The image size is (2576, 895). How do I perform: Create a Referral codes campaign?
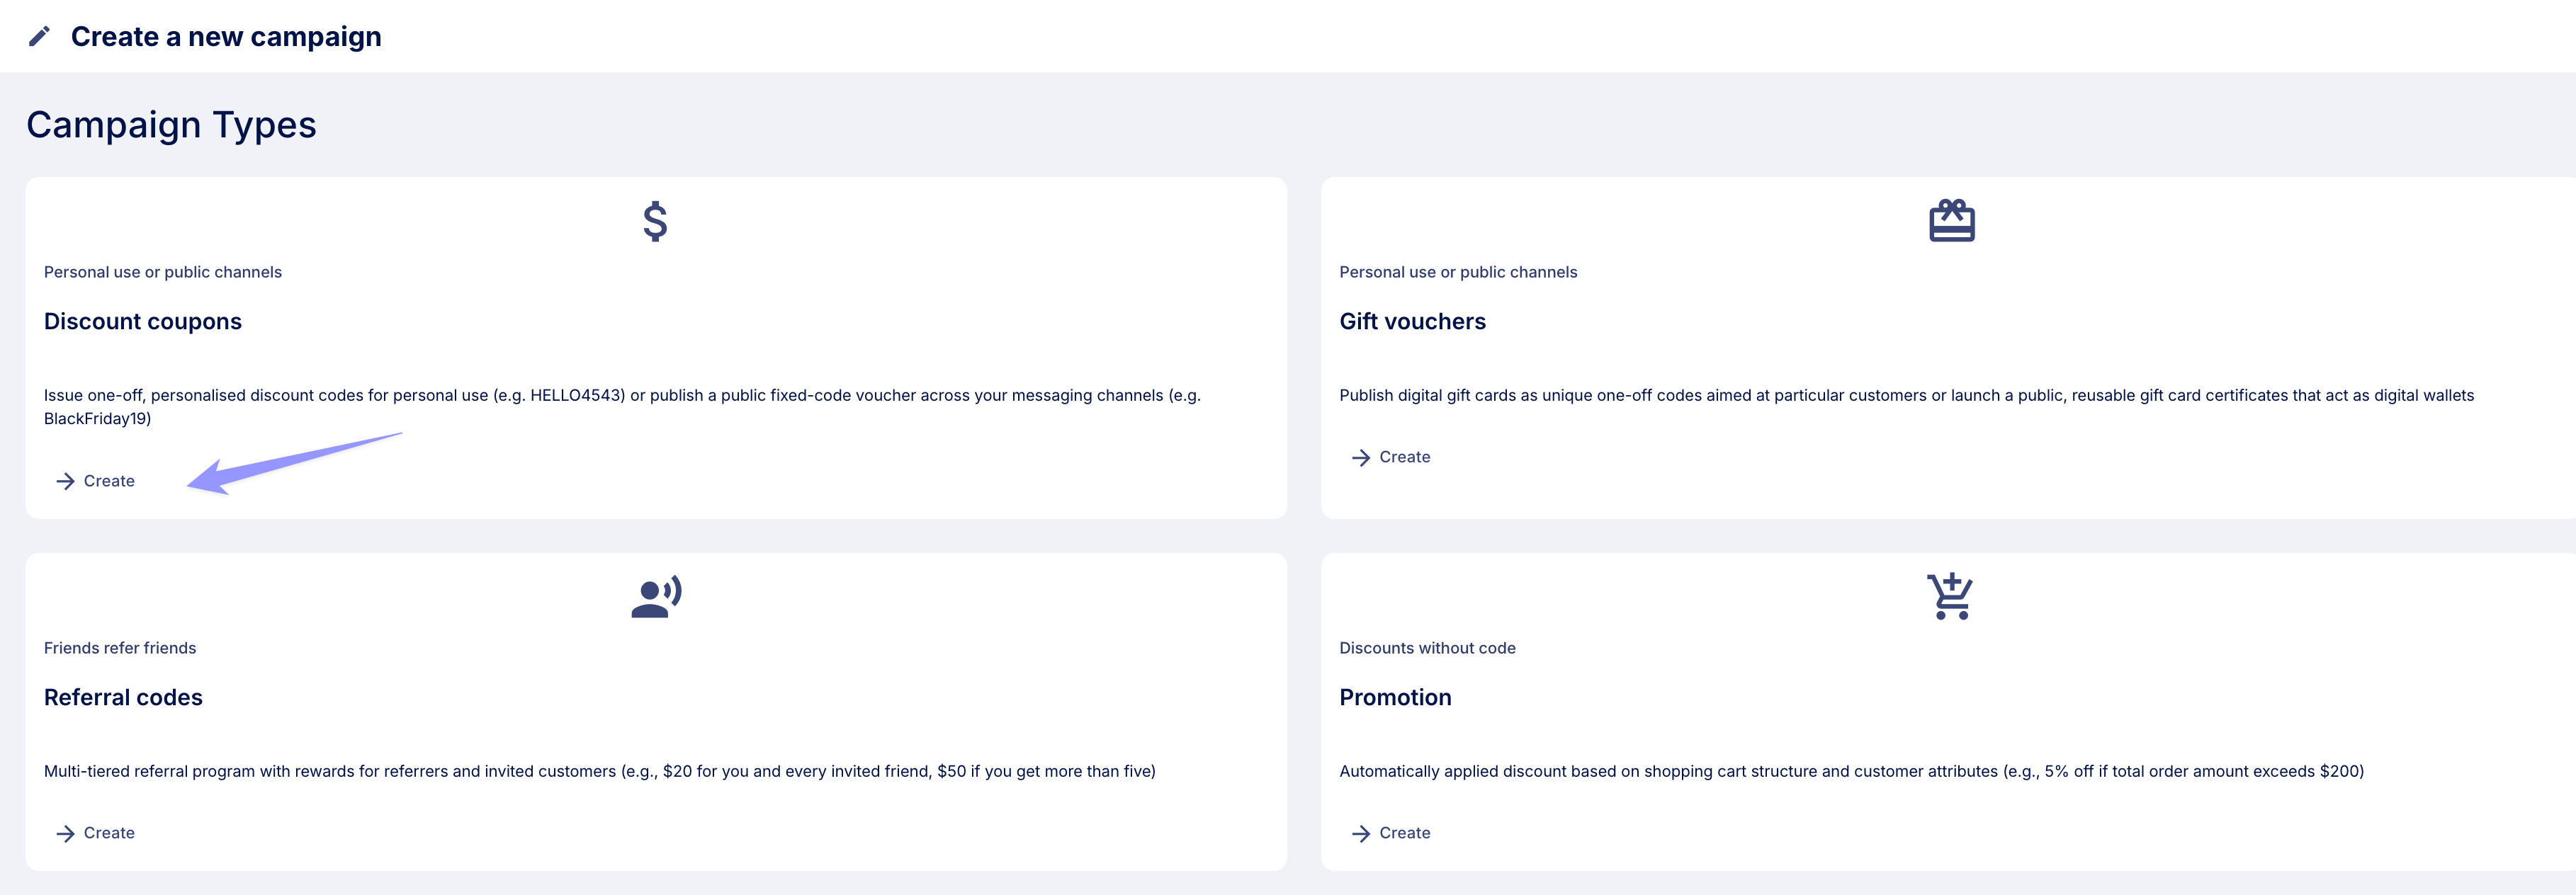[96, 833]
